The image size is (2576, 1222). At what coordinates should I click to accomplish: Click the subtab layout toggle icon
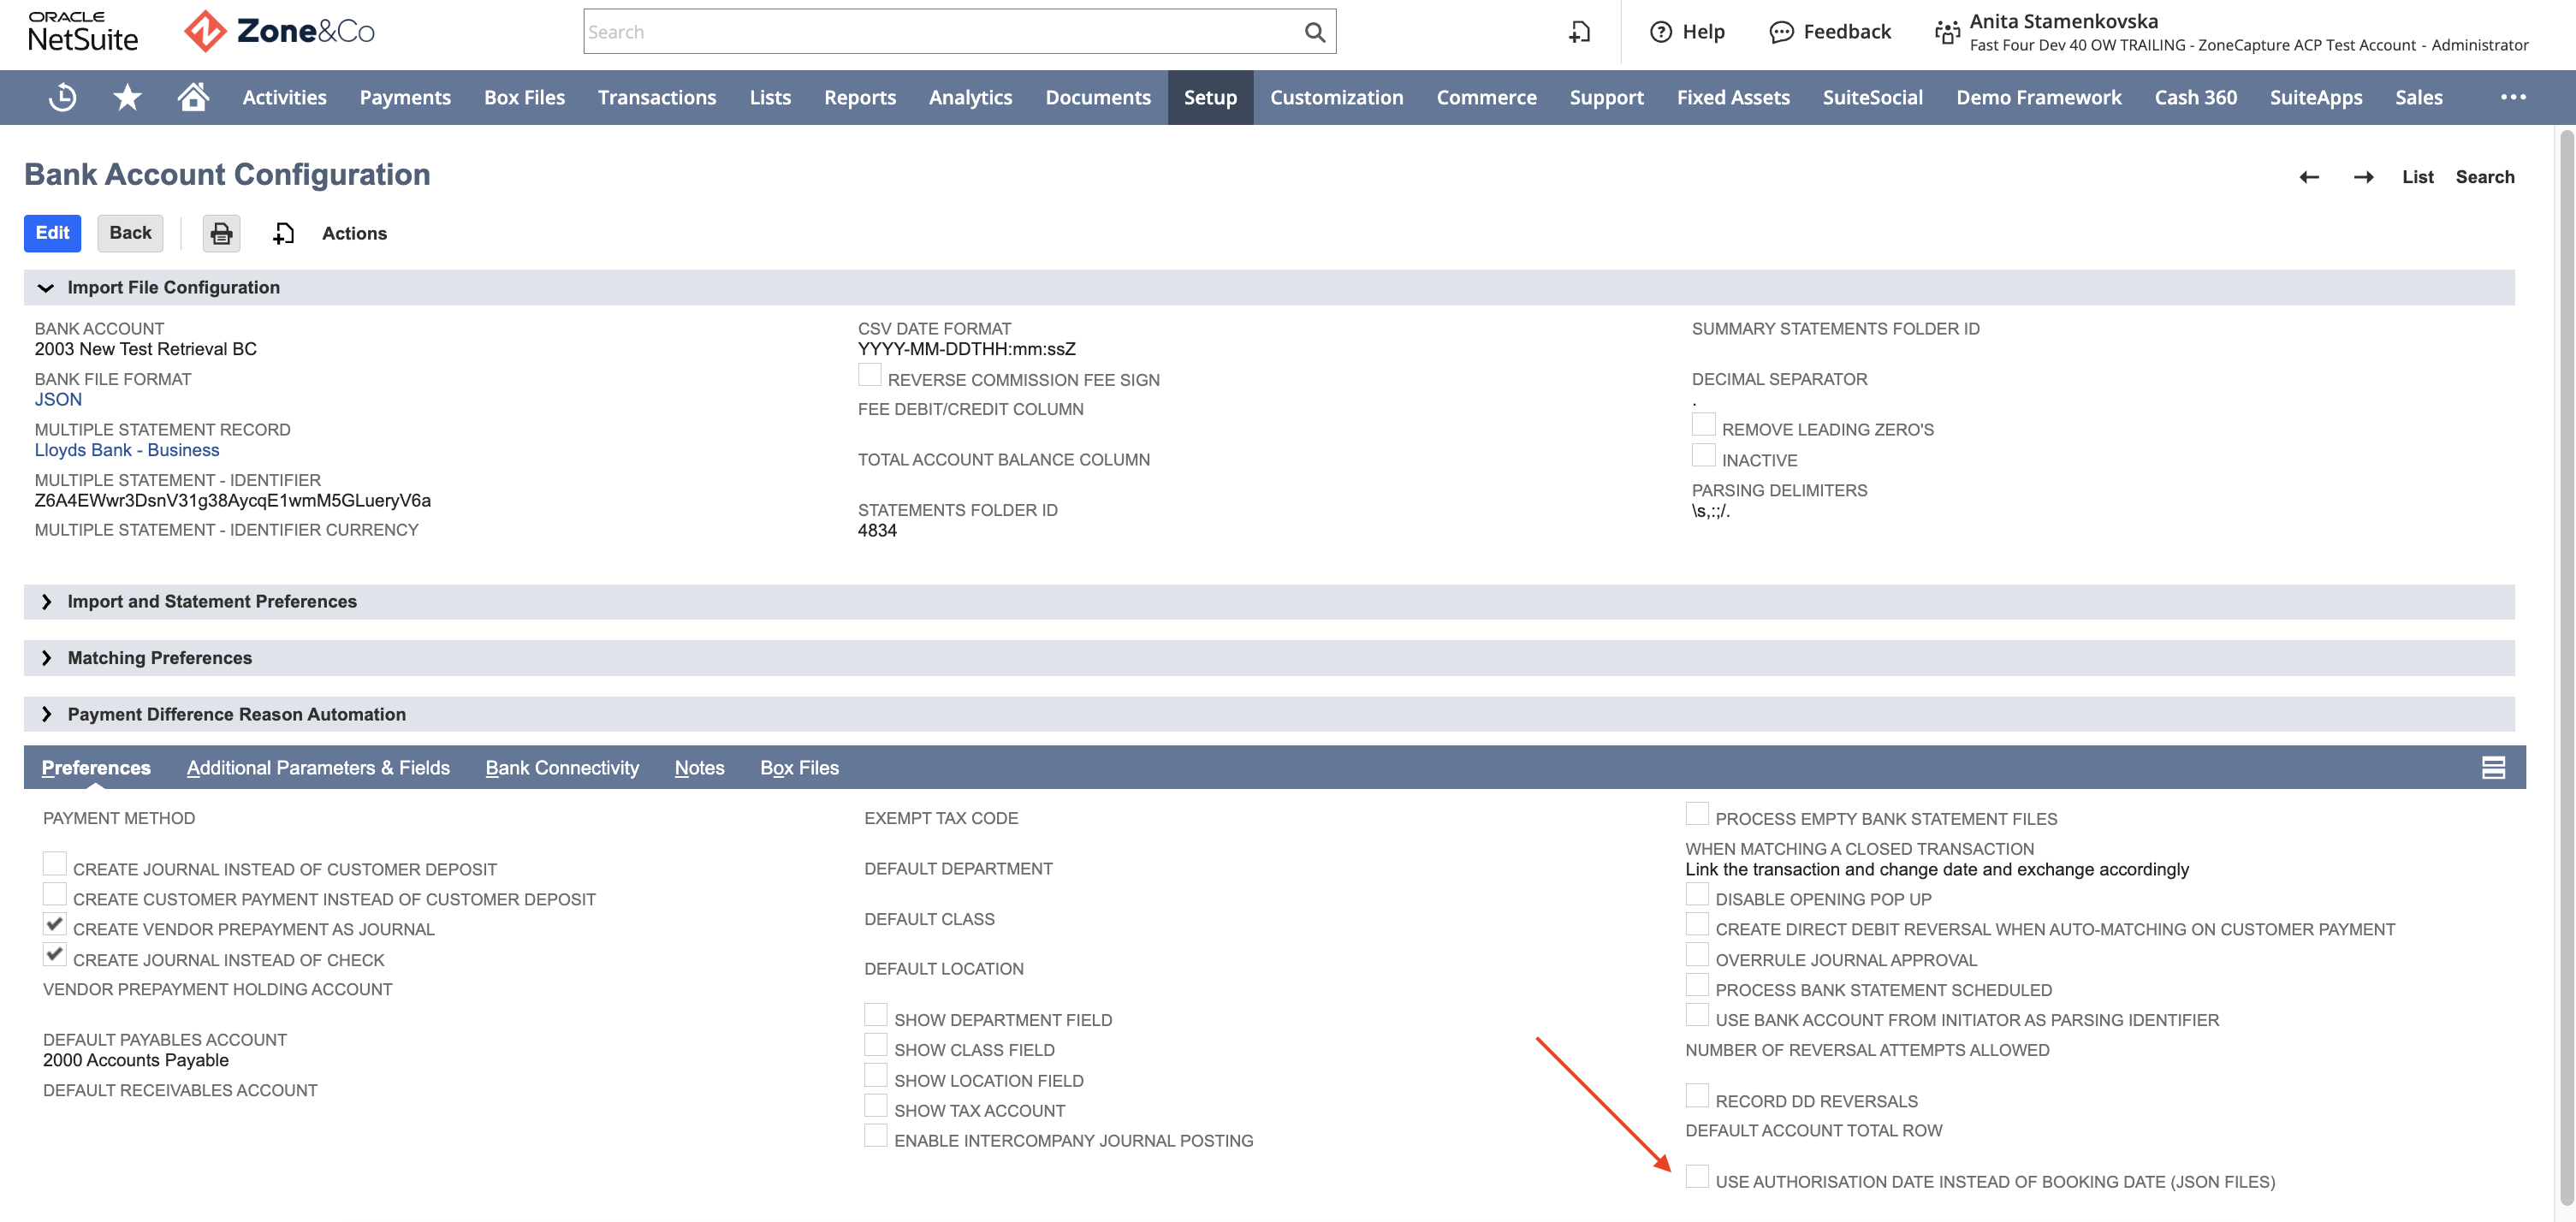point(2493,767)
